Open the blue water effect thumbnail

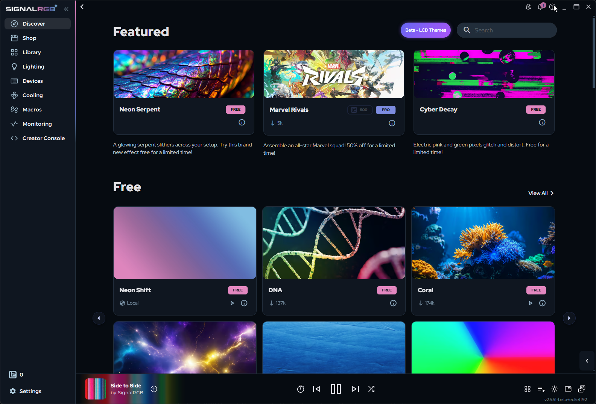click(x=334, y=348)
